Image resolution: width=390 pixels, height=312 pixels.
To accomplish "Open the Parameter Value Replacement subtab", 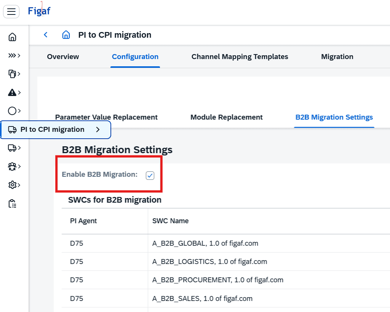I will tap(106, 117).
